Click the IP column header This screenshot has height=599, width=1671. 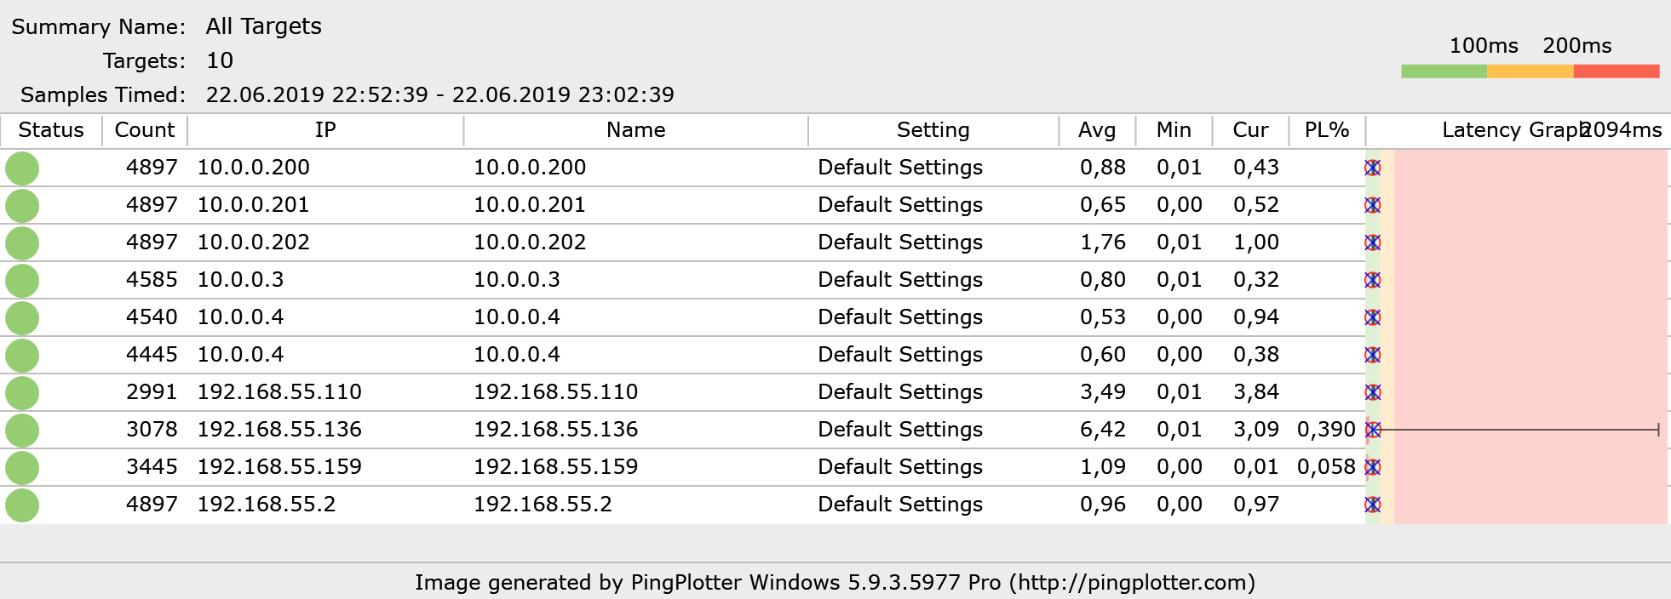[x=324, y=130]
